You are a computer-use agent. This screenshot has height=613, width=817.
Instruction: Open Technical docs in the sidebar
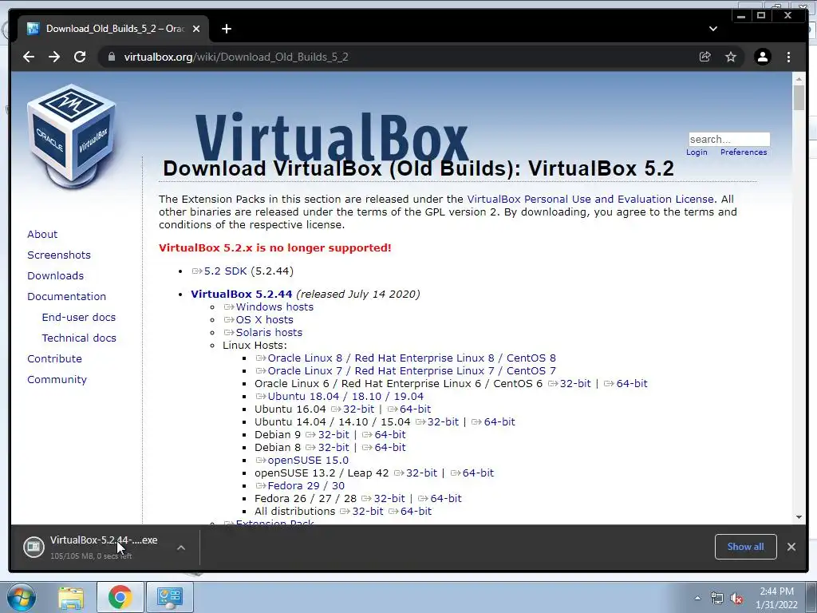79,338
